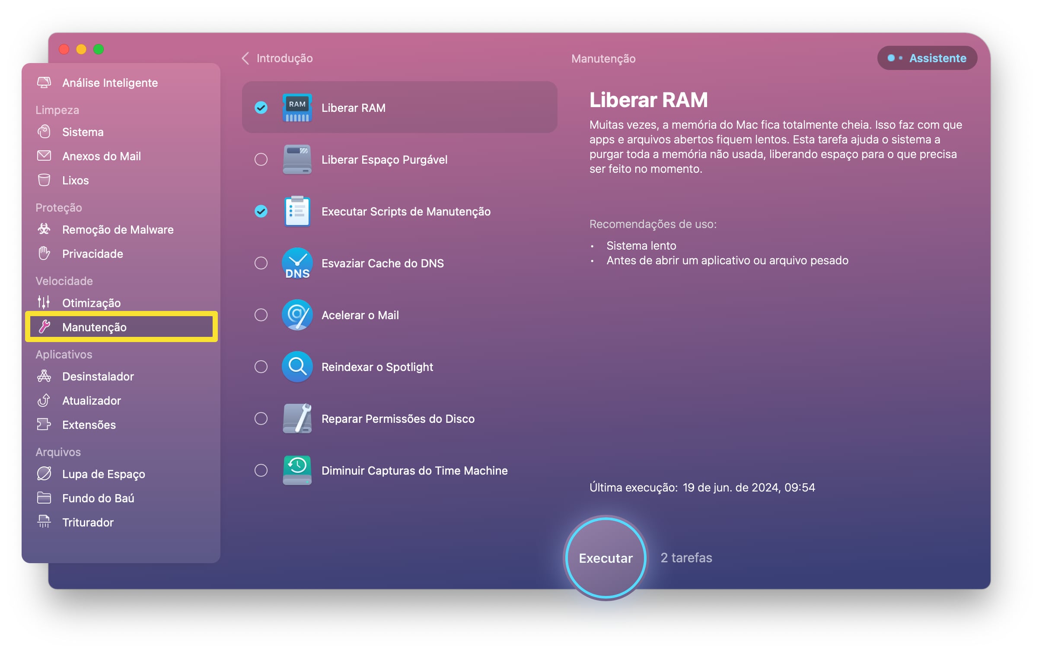Uncheck the Liberar RAM checkbox

(261, 108)
